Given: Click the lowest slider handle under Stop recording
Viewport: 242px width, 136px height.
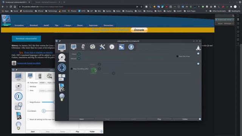Looking at the screenshot, I should [113, 73].
